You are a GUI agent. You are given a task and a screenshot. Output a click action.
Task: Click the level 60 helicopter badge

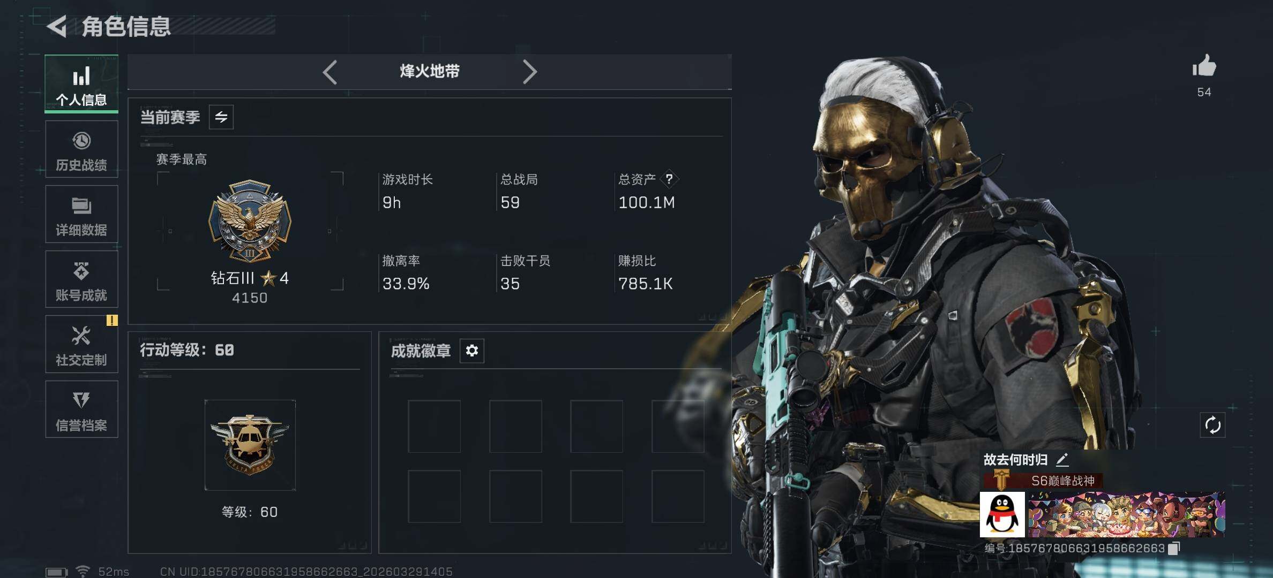tap(250, 445)
